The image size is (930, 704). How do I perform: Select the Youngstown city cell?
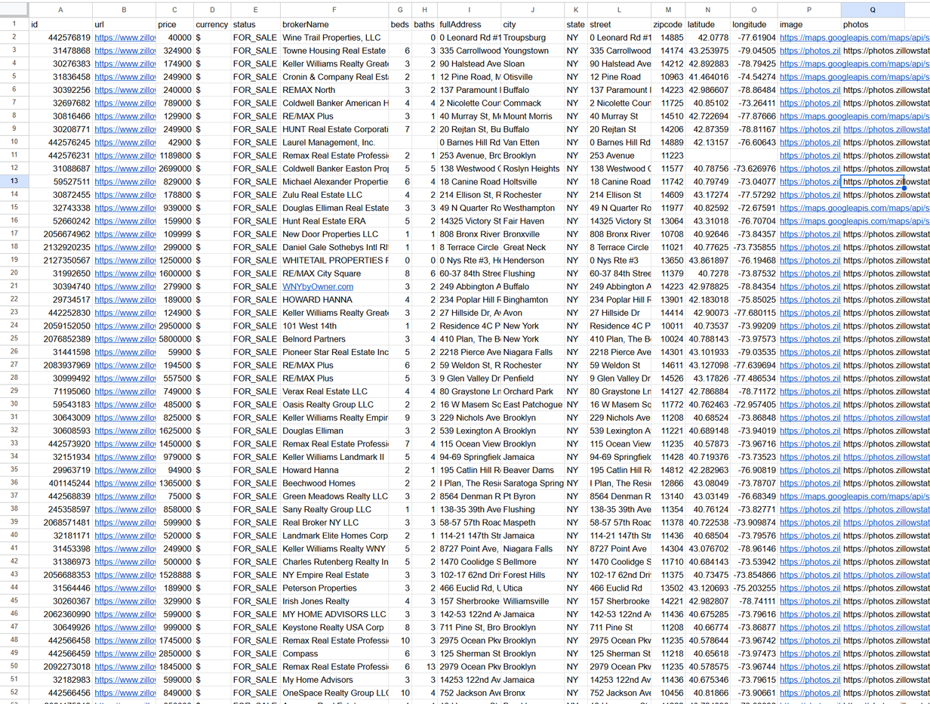532,51
